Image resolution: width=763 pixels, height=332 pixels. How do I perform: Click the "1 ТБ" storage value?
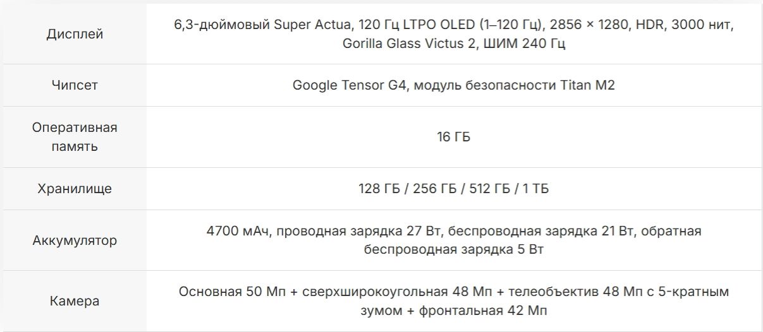(535, 189)
